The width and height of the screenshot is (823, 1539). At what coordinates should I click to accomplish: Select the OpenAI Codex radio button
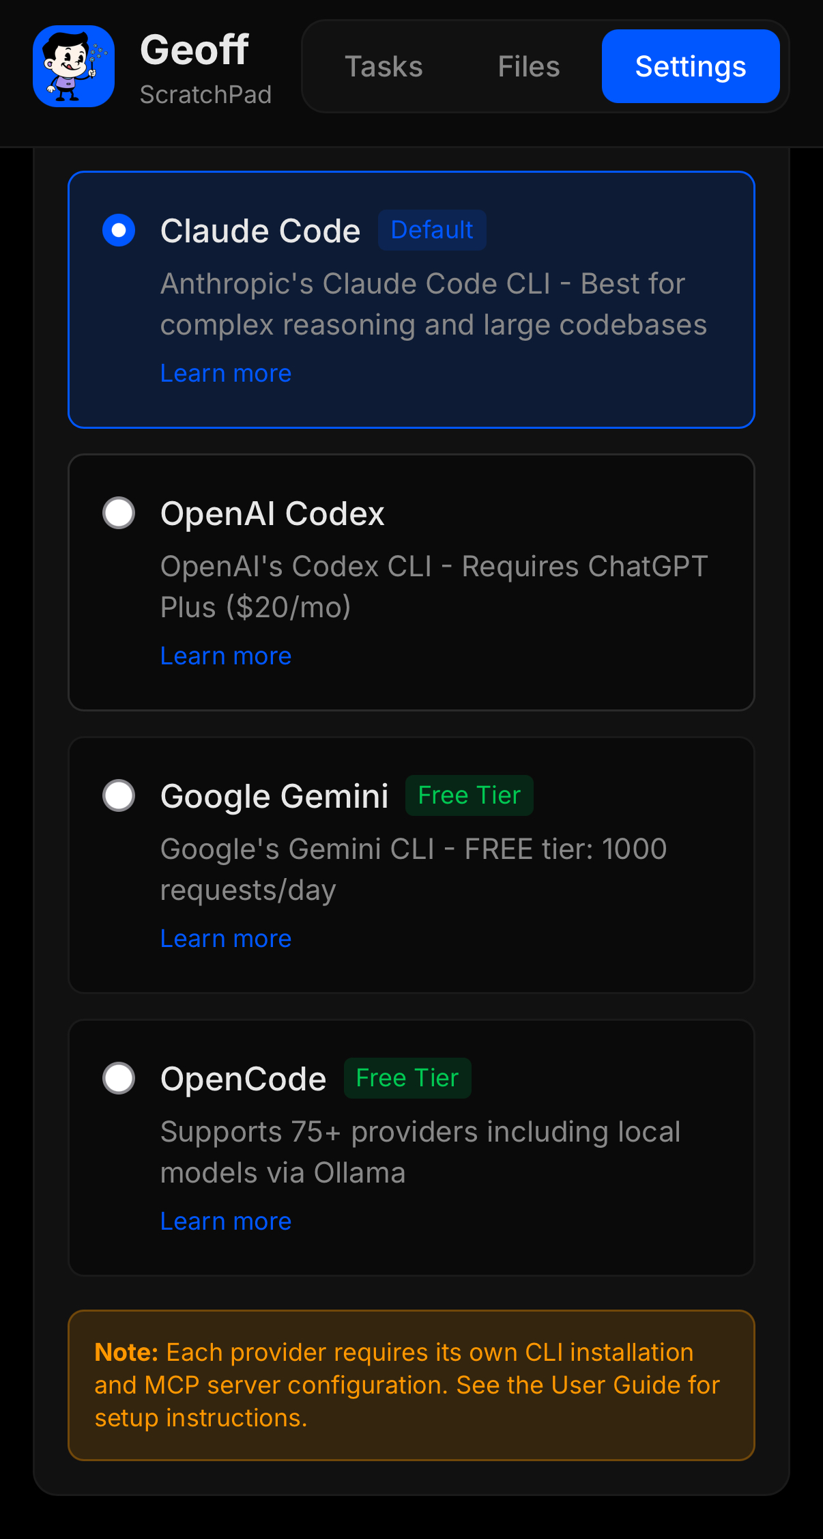(x=119, y=513)
